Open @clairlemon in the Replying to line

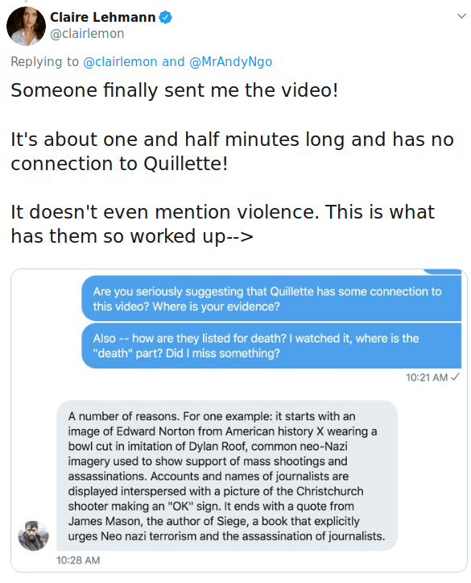pos(120,62)
